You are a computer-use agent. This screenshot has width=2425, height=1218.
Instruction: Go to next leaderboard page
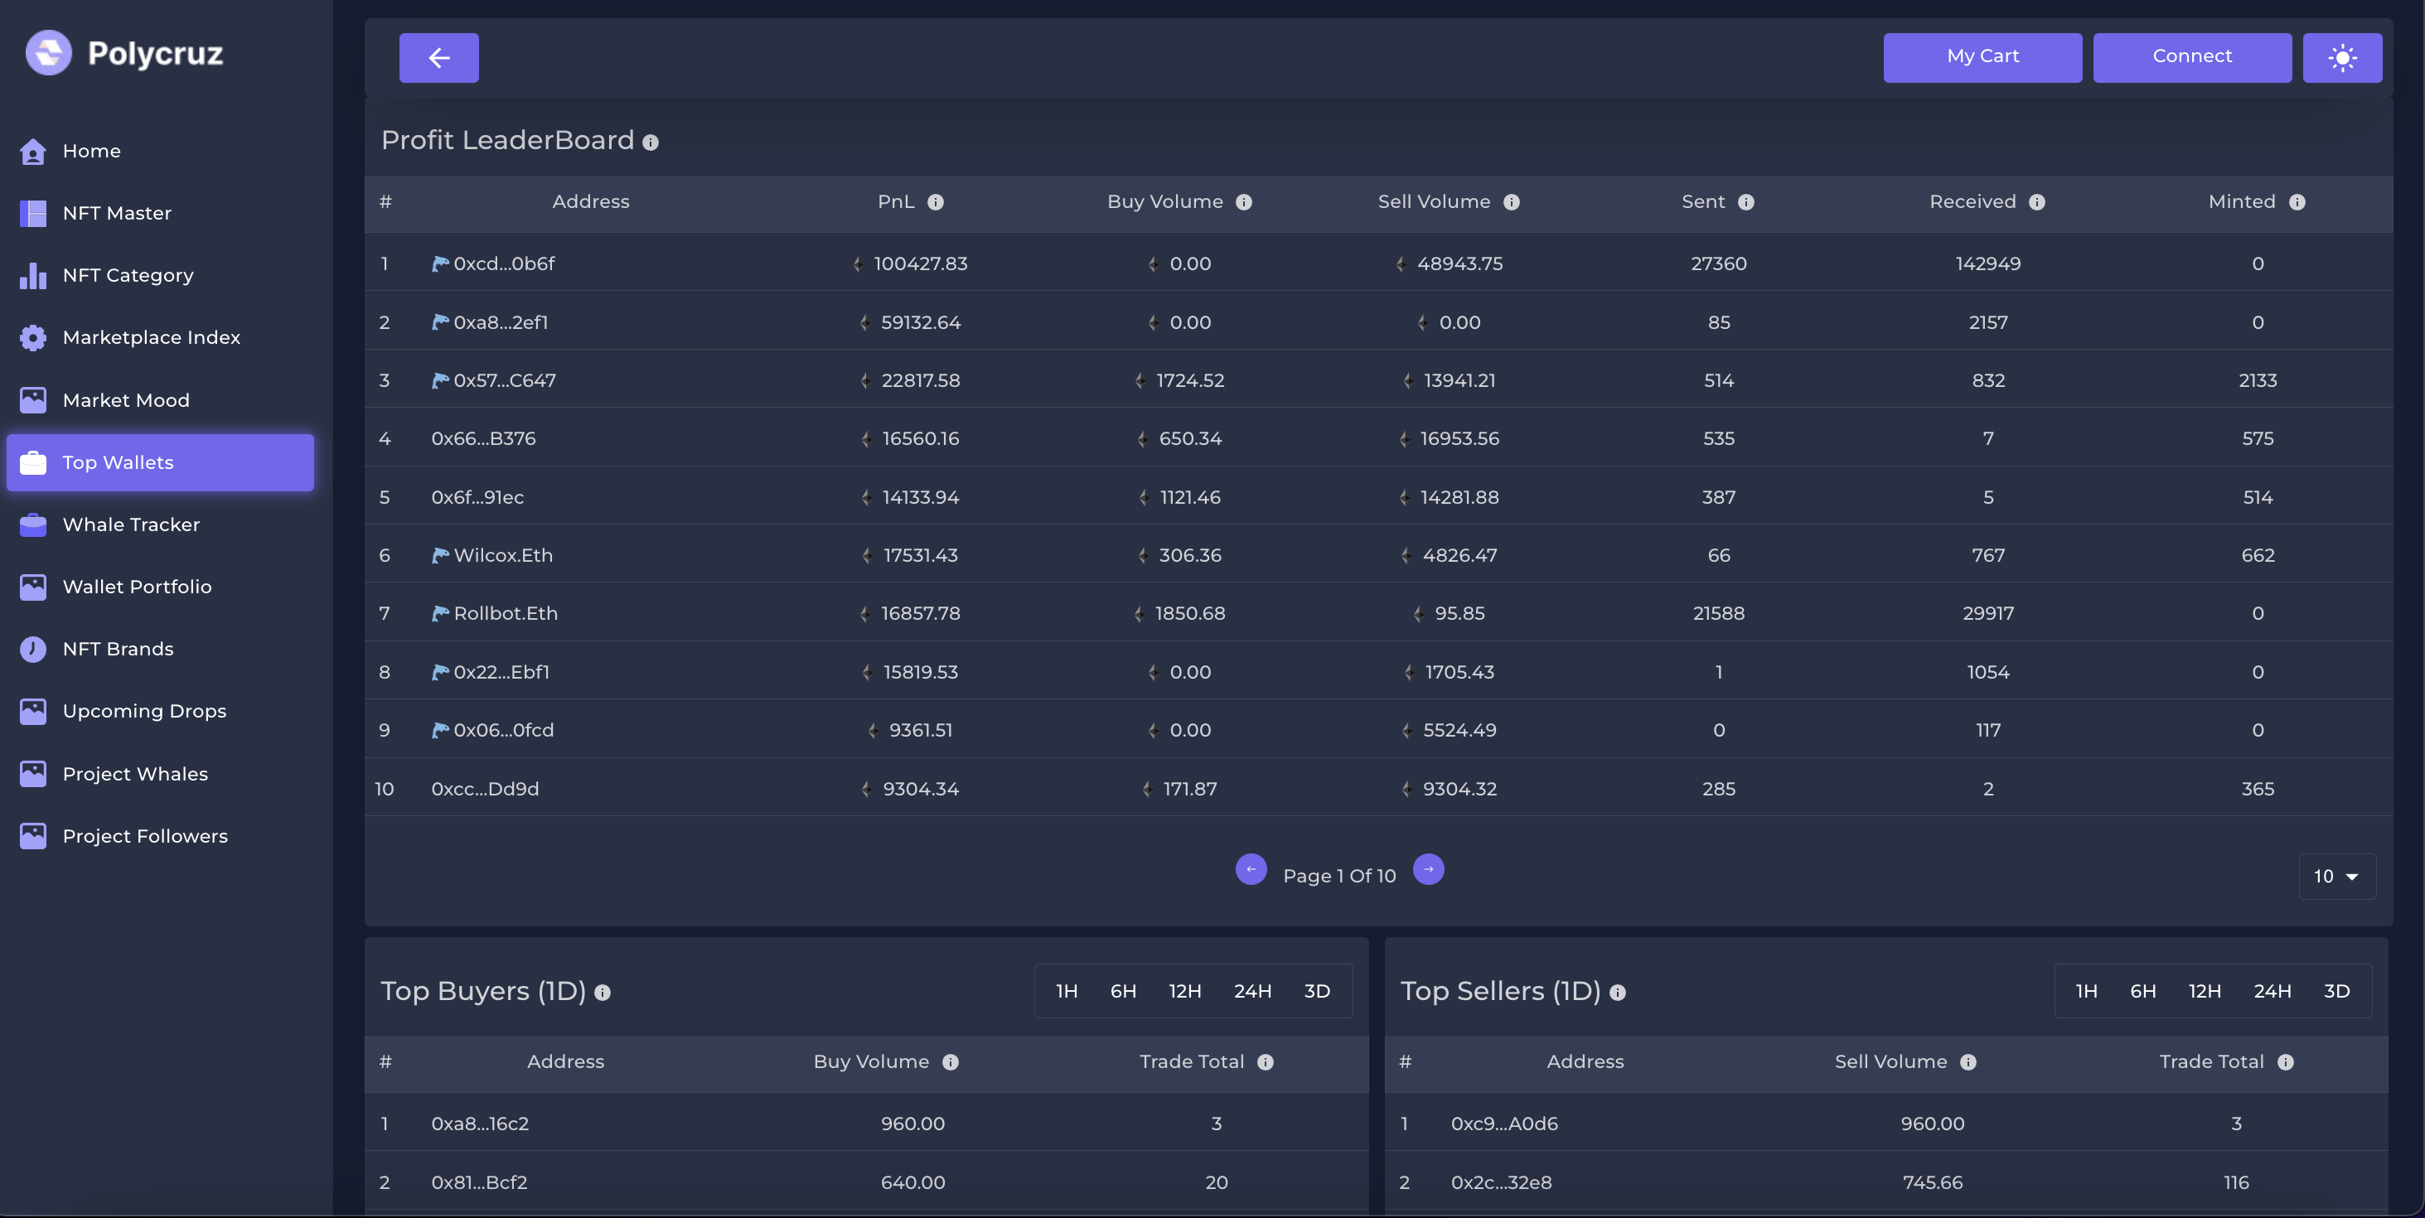1428,869
